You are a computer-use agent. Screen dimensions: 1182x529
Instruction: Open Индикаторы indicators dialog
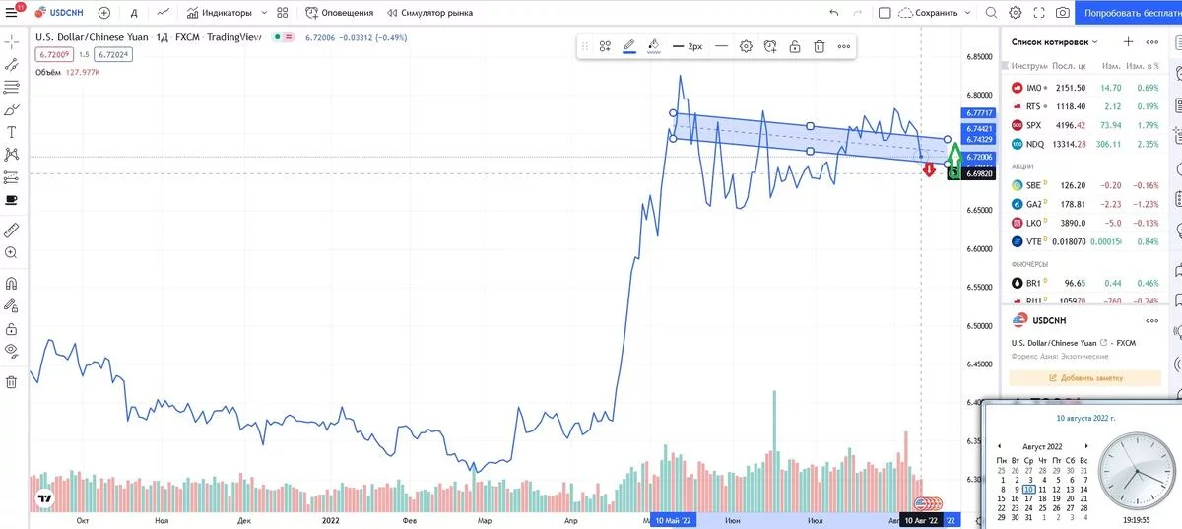[x=219, y=13]
